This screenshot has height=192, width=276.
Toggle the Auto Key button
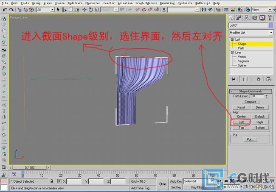point(176,181)
